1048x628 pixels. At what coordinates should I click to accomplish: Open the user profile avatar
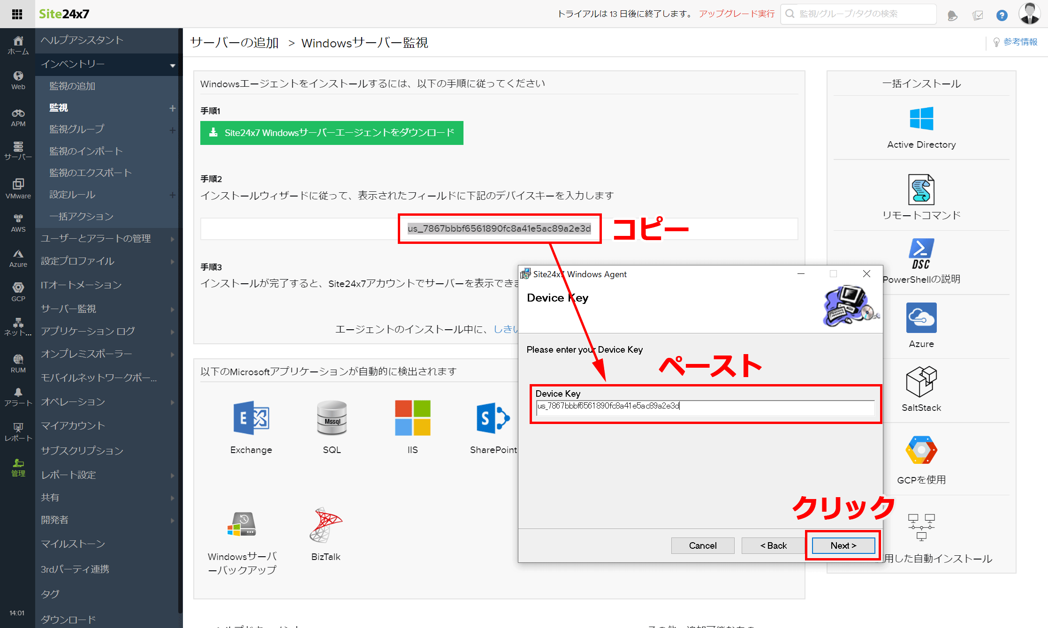(1029, 14)
